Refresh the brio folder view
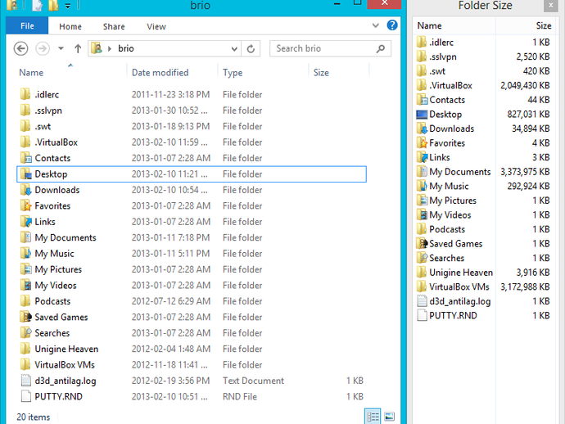565x424 pixels. coord(251,48)
